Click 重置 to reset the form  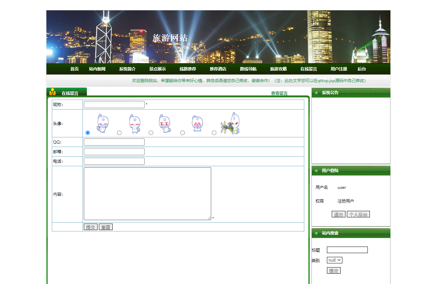(105, 227)
